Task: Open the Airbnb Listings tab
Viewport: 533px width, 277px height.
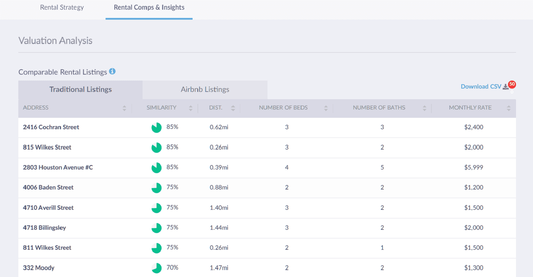Action: pyautogui.click(x=205, y=90)
